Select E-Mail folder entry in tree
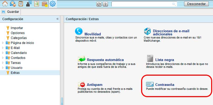Viewport: 213px width, 105px height. (x=15, y=48)
